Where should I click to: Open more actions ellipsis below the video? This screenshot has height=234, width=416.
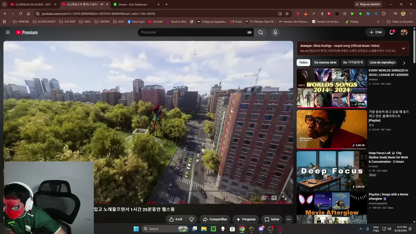point(289,219)
